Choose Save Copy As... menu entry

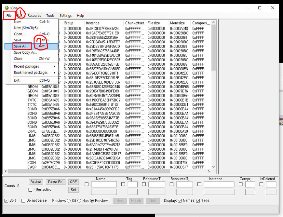click(25, 53)
